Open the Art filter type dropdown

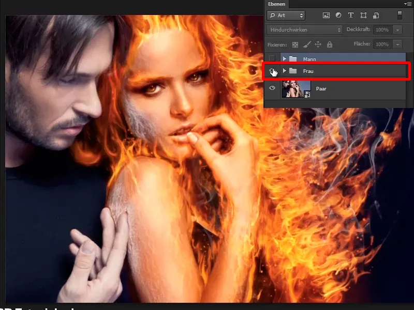pos(286,16)
